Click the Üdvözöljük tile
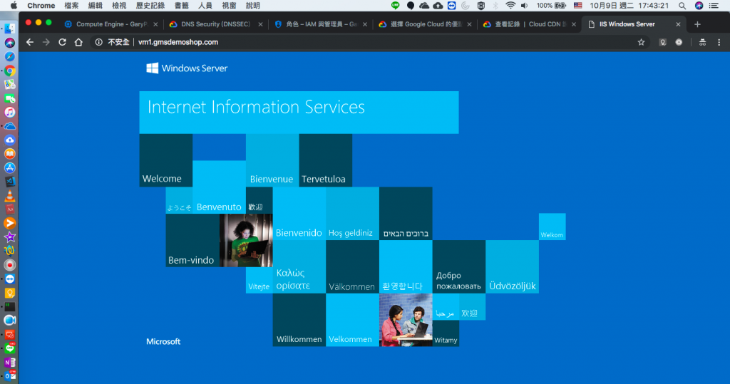This screenshot has width=730, height=384. coord(512,266)
